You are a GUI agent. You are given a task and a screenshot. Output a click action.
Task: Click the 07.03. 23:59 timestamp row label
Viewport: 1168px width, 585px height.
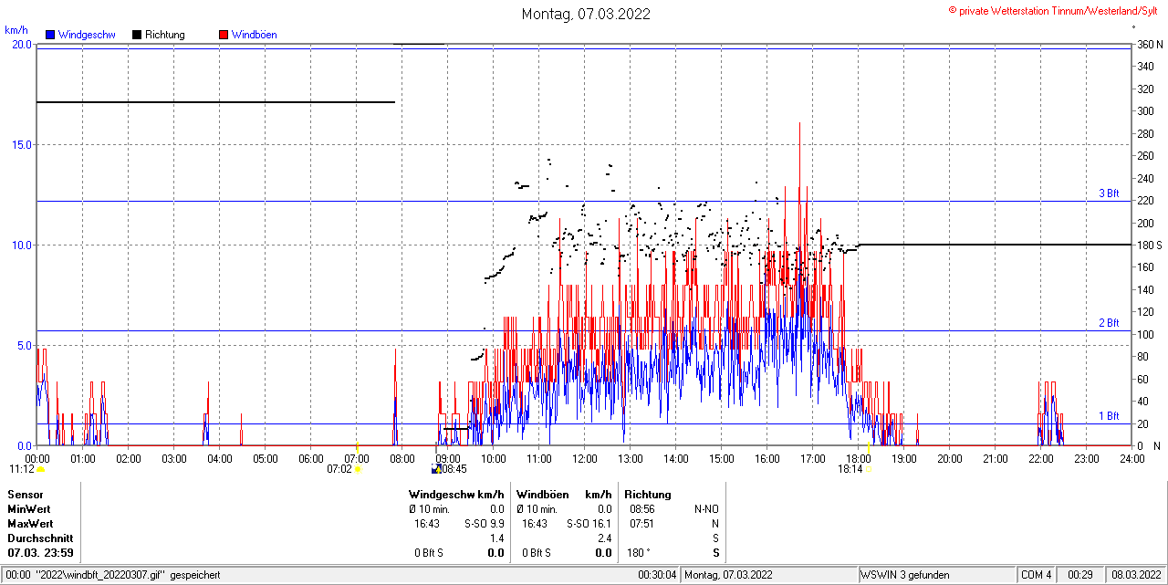pyautogui.click(x=41, y=553)
